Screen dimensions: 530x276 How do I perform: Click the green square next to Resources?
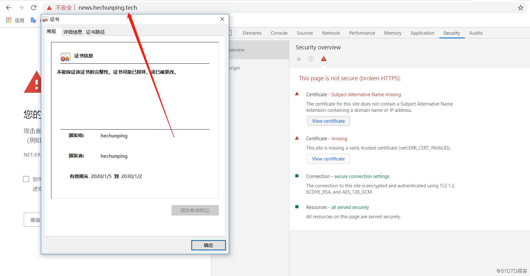click(297, 207)
